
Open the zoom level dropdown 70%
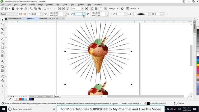pyautogui.click(x=82, y=9)
